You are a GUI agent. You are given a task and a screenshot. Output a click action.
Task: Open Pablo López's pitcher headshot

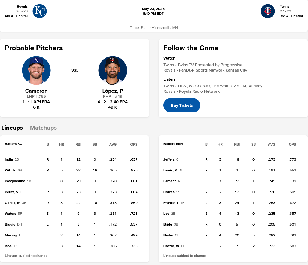point(113,70)
